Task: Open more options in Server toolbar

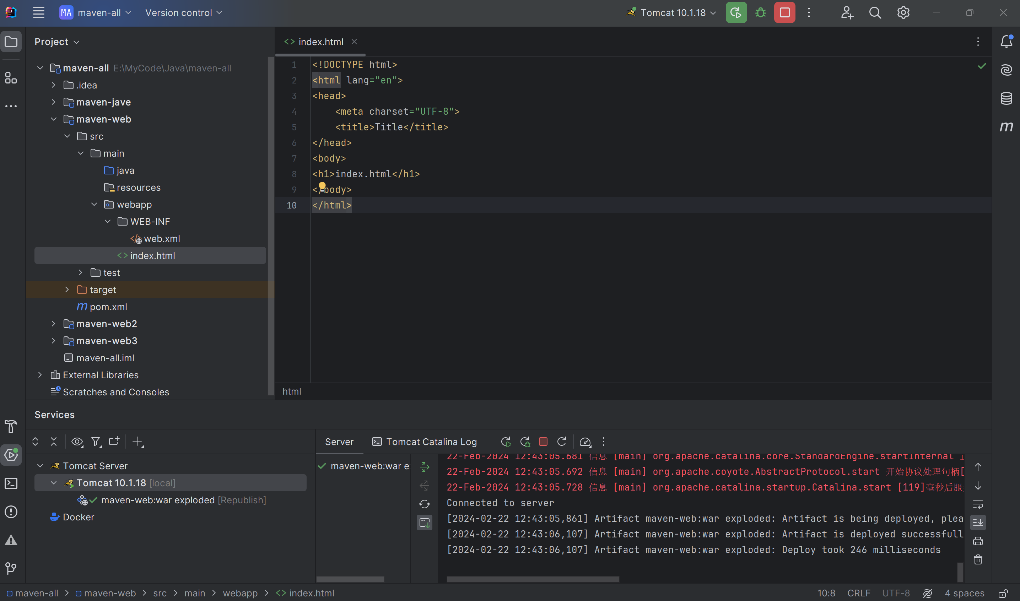Action: (x=603, y=442)
